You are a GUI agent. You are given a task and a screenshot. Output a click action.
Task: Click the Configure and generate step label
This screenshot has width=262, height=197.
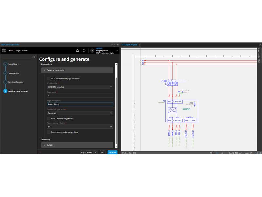(18, 91)
